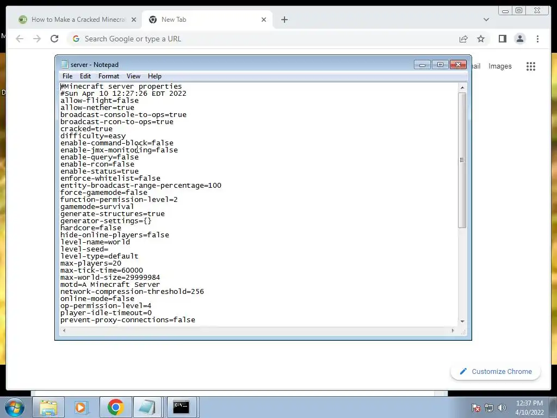Image resolution: width=557 pixels, height=418 pixels.
Task: Reload the Chrome page
Action: coord(54,39)
